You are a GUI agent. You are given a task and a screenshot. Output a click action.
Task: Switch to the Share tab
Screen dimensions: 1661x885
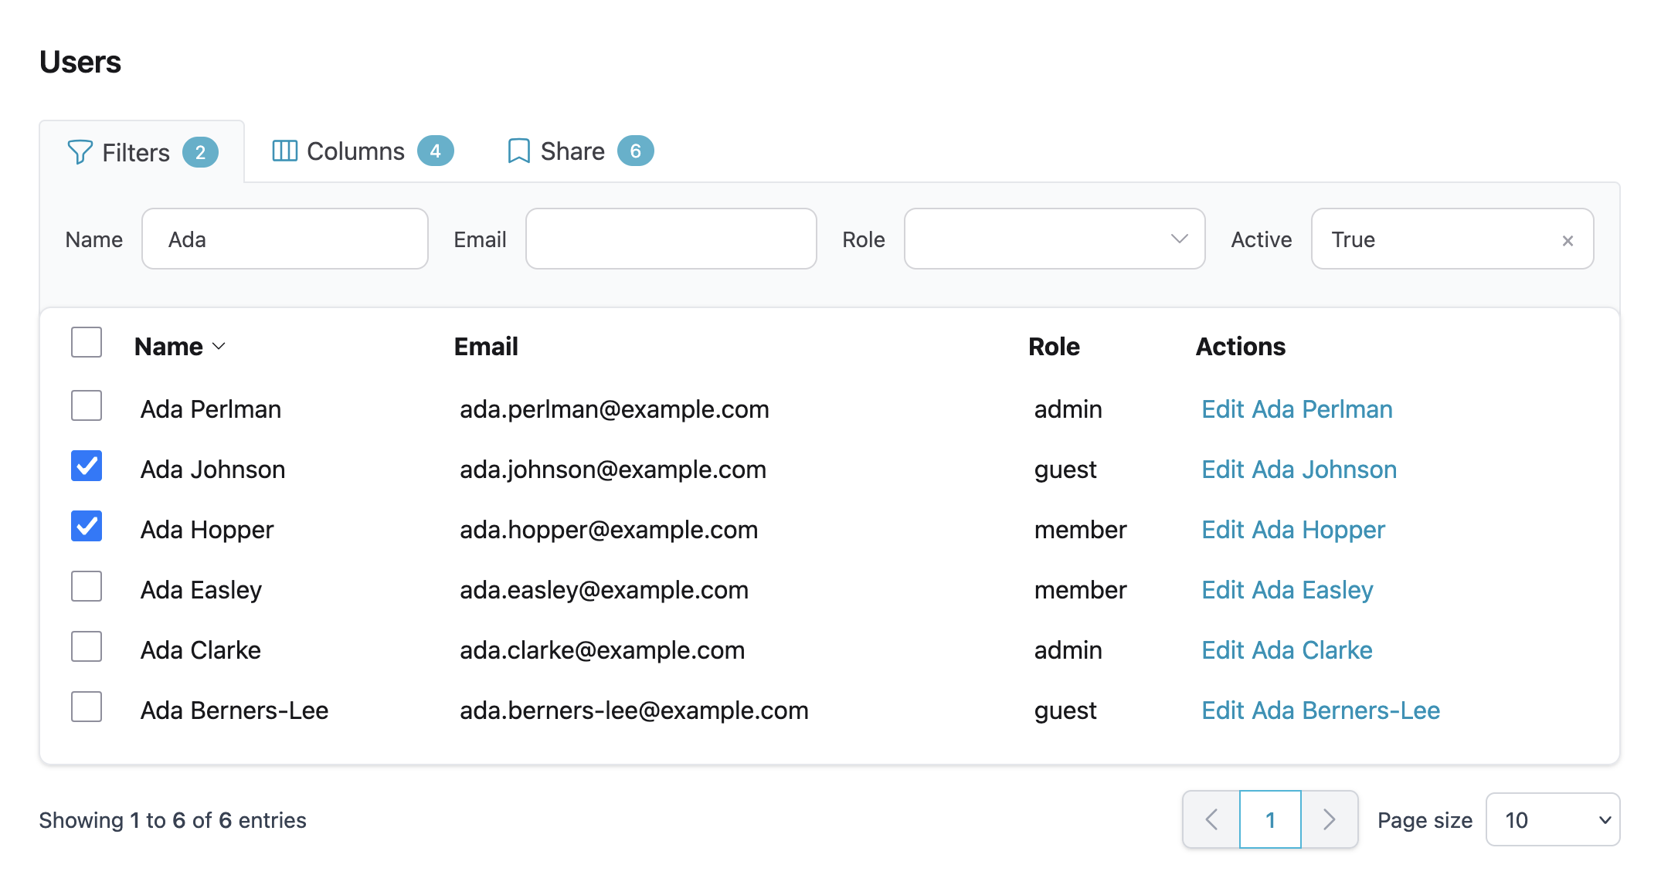(580, 151)
